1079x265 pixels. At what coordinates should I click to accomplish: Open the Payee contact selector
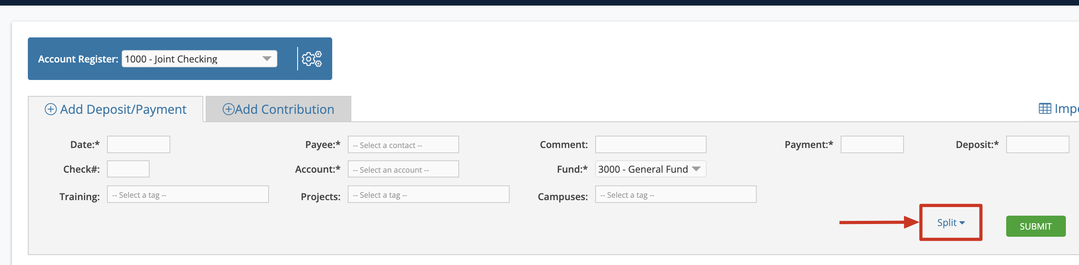[403, 144]
